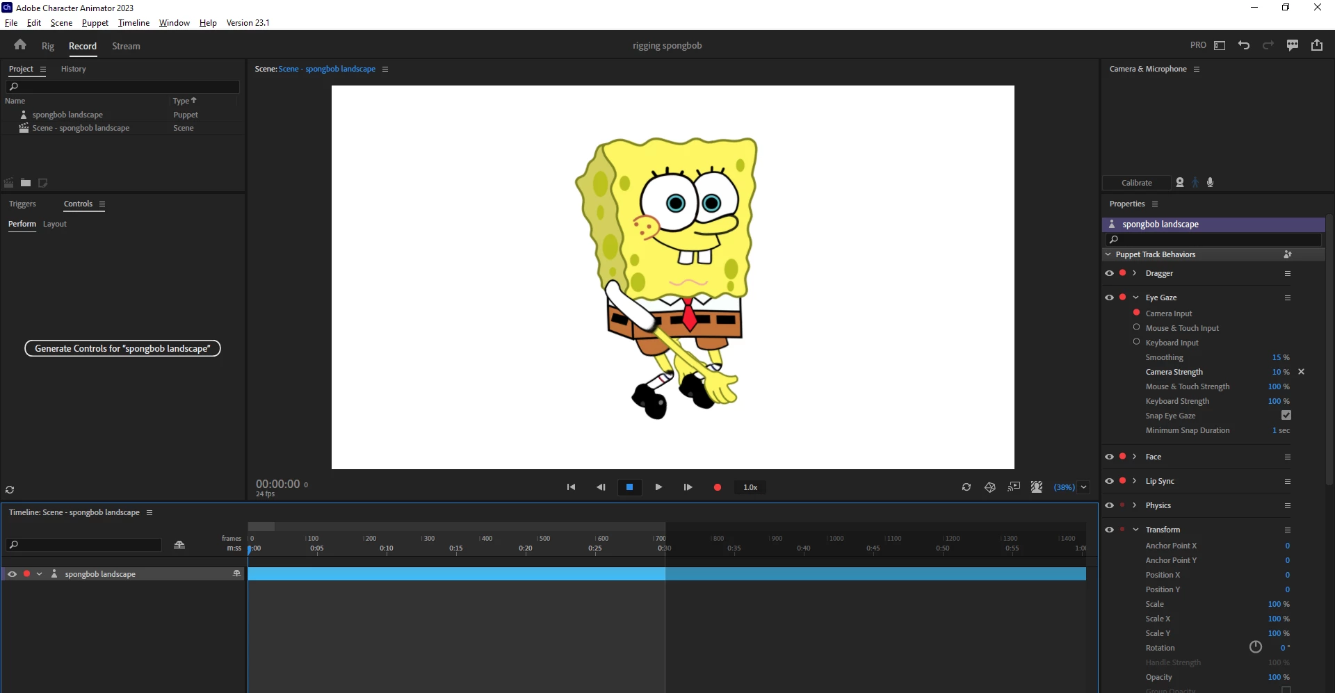Open the Camera & Microphone panel menu
The height and width of the screenshot is (693, 1335).
tap(1197, 69)
